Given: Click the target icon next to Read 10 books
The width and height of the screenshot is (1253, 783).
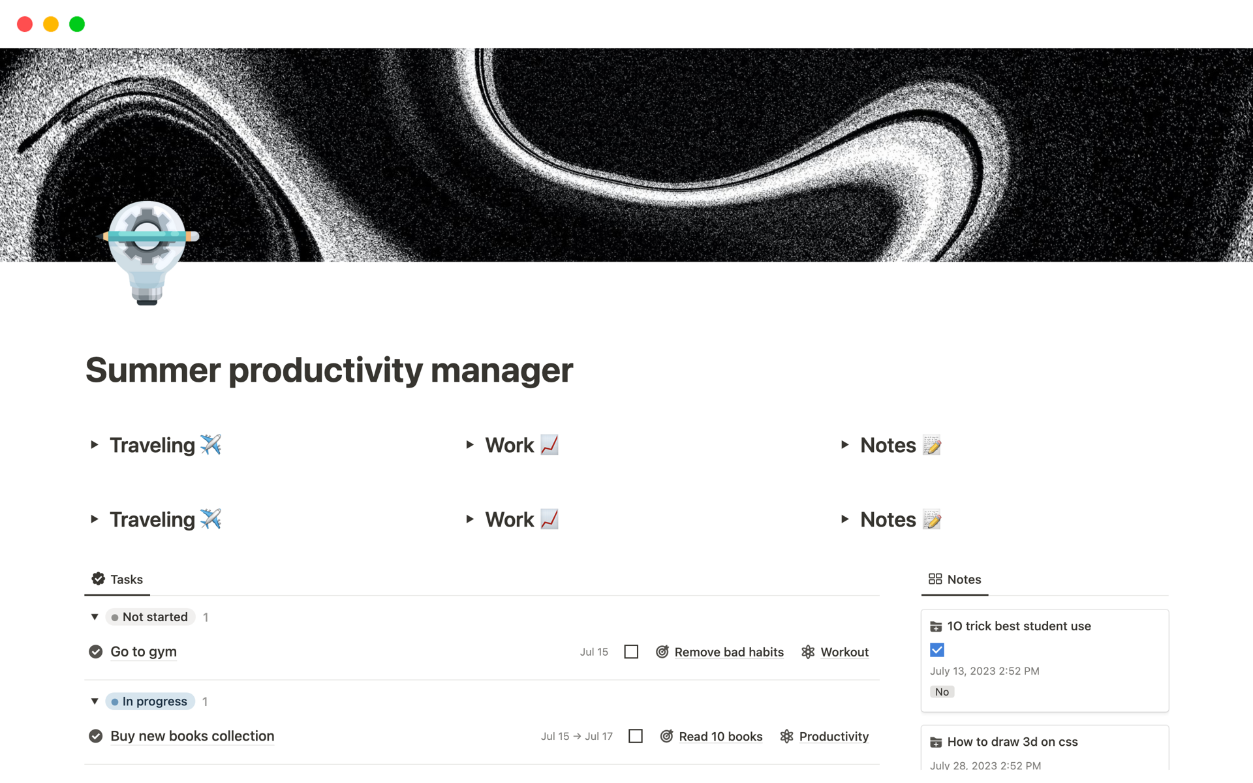Looking at the screenshot, I should pos(666,736).
